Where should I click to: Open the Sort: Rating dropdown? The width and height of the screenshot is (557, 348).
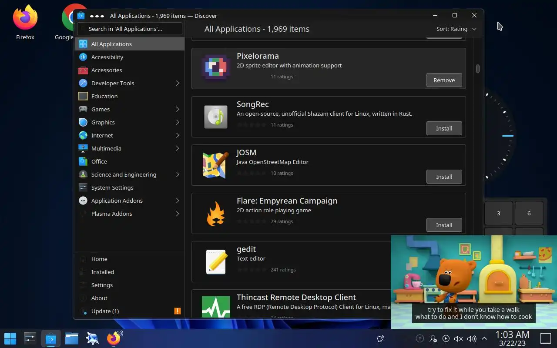pyautogui.click(x=456, y=29)
